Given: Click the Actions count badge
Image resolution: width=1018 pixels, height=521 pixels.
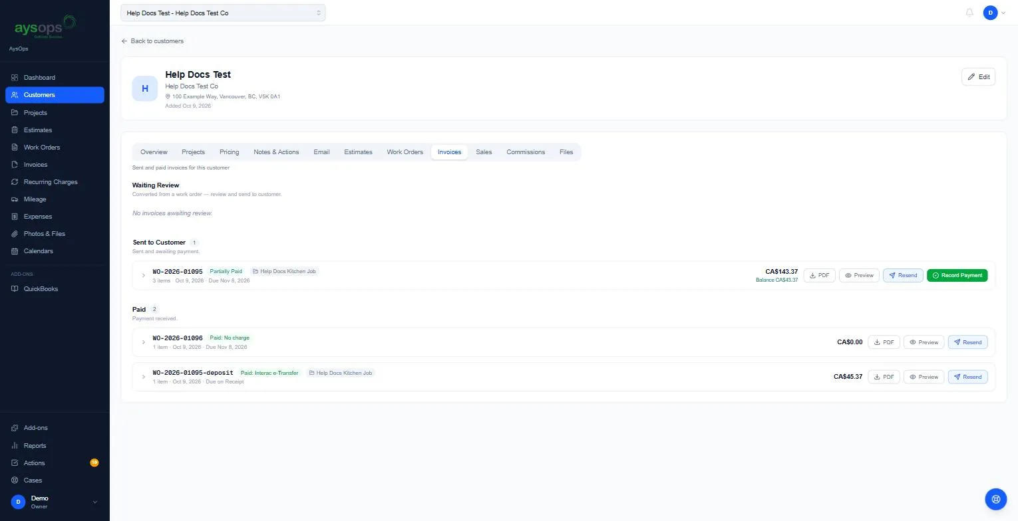Looking at the screenshot, I should pyautogui.click(x=94, y=463).
